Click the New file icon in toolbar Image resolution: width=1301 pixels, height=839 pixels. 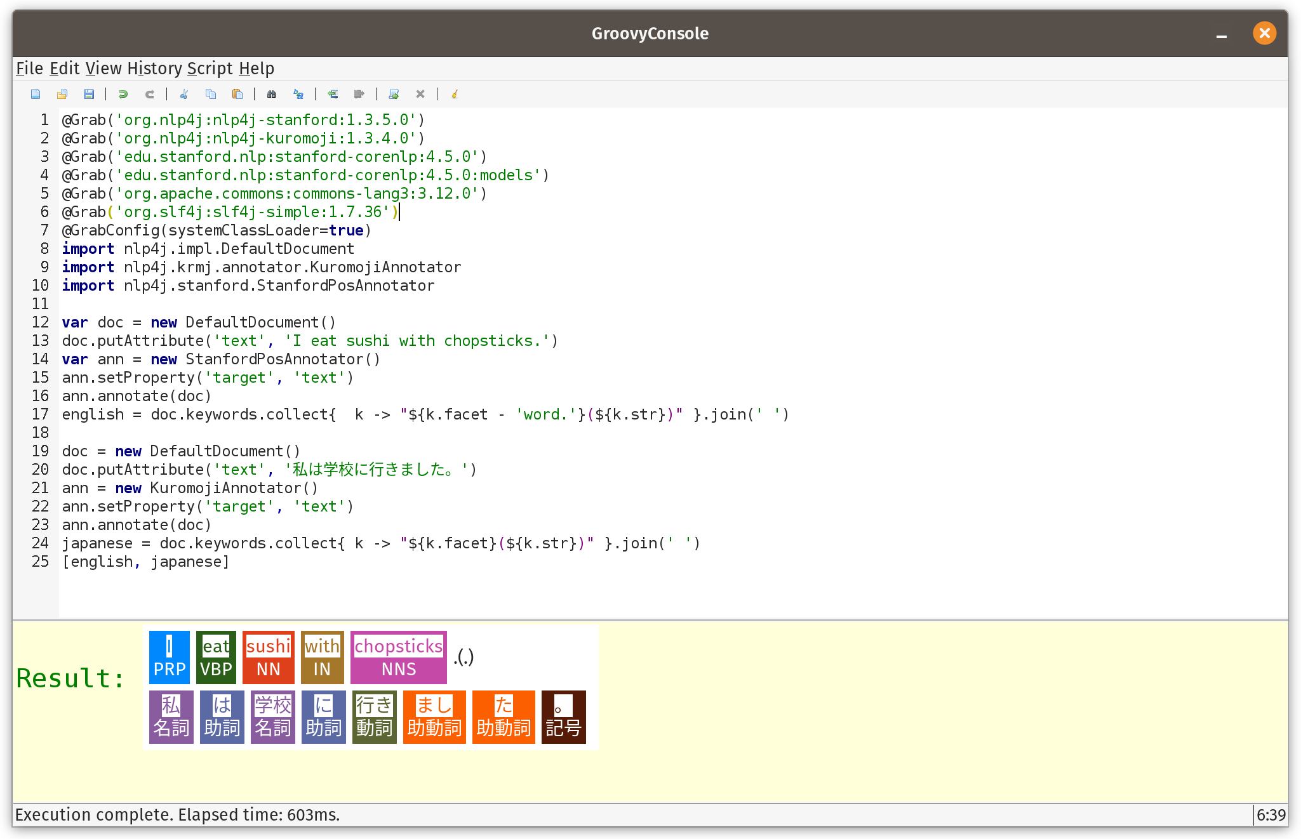(34, 93)
